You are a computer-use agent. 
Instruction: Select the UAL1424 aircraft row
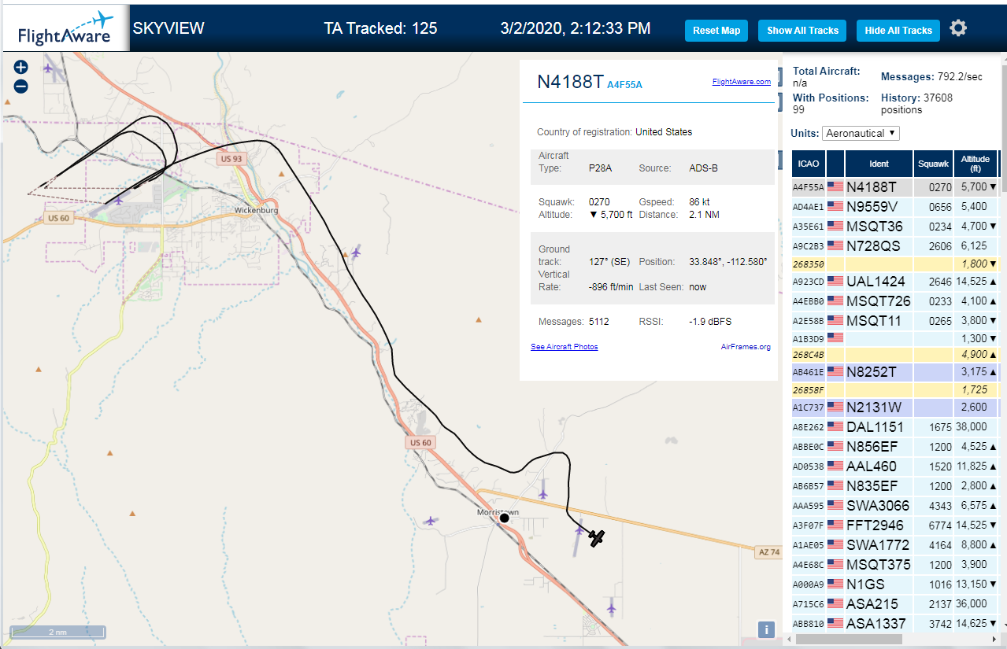[x=895, y=282]
